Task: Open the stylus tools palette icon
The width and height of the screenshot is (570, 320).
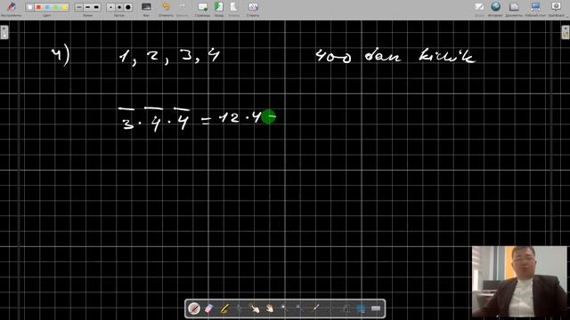Action: (x=11, y=7)
